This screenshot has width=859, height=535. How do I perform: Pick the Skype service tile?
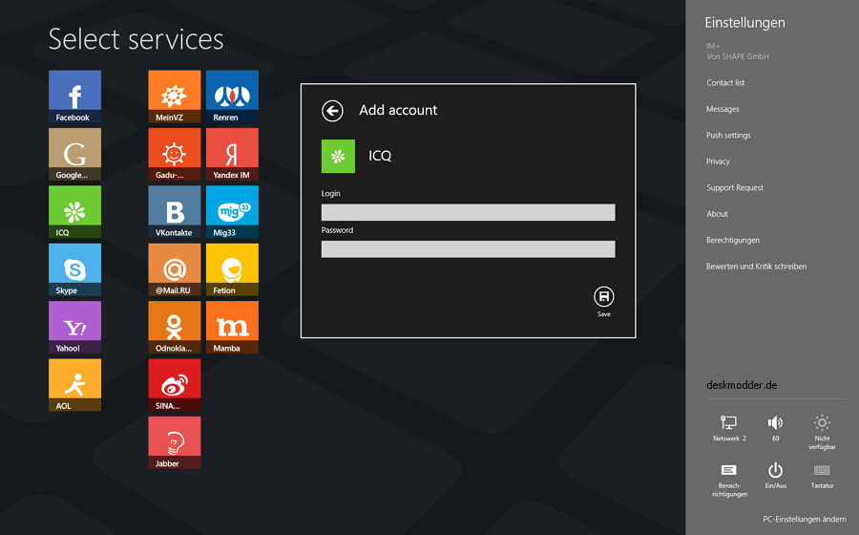click(x=74, y=269)
